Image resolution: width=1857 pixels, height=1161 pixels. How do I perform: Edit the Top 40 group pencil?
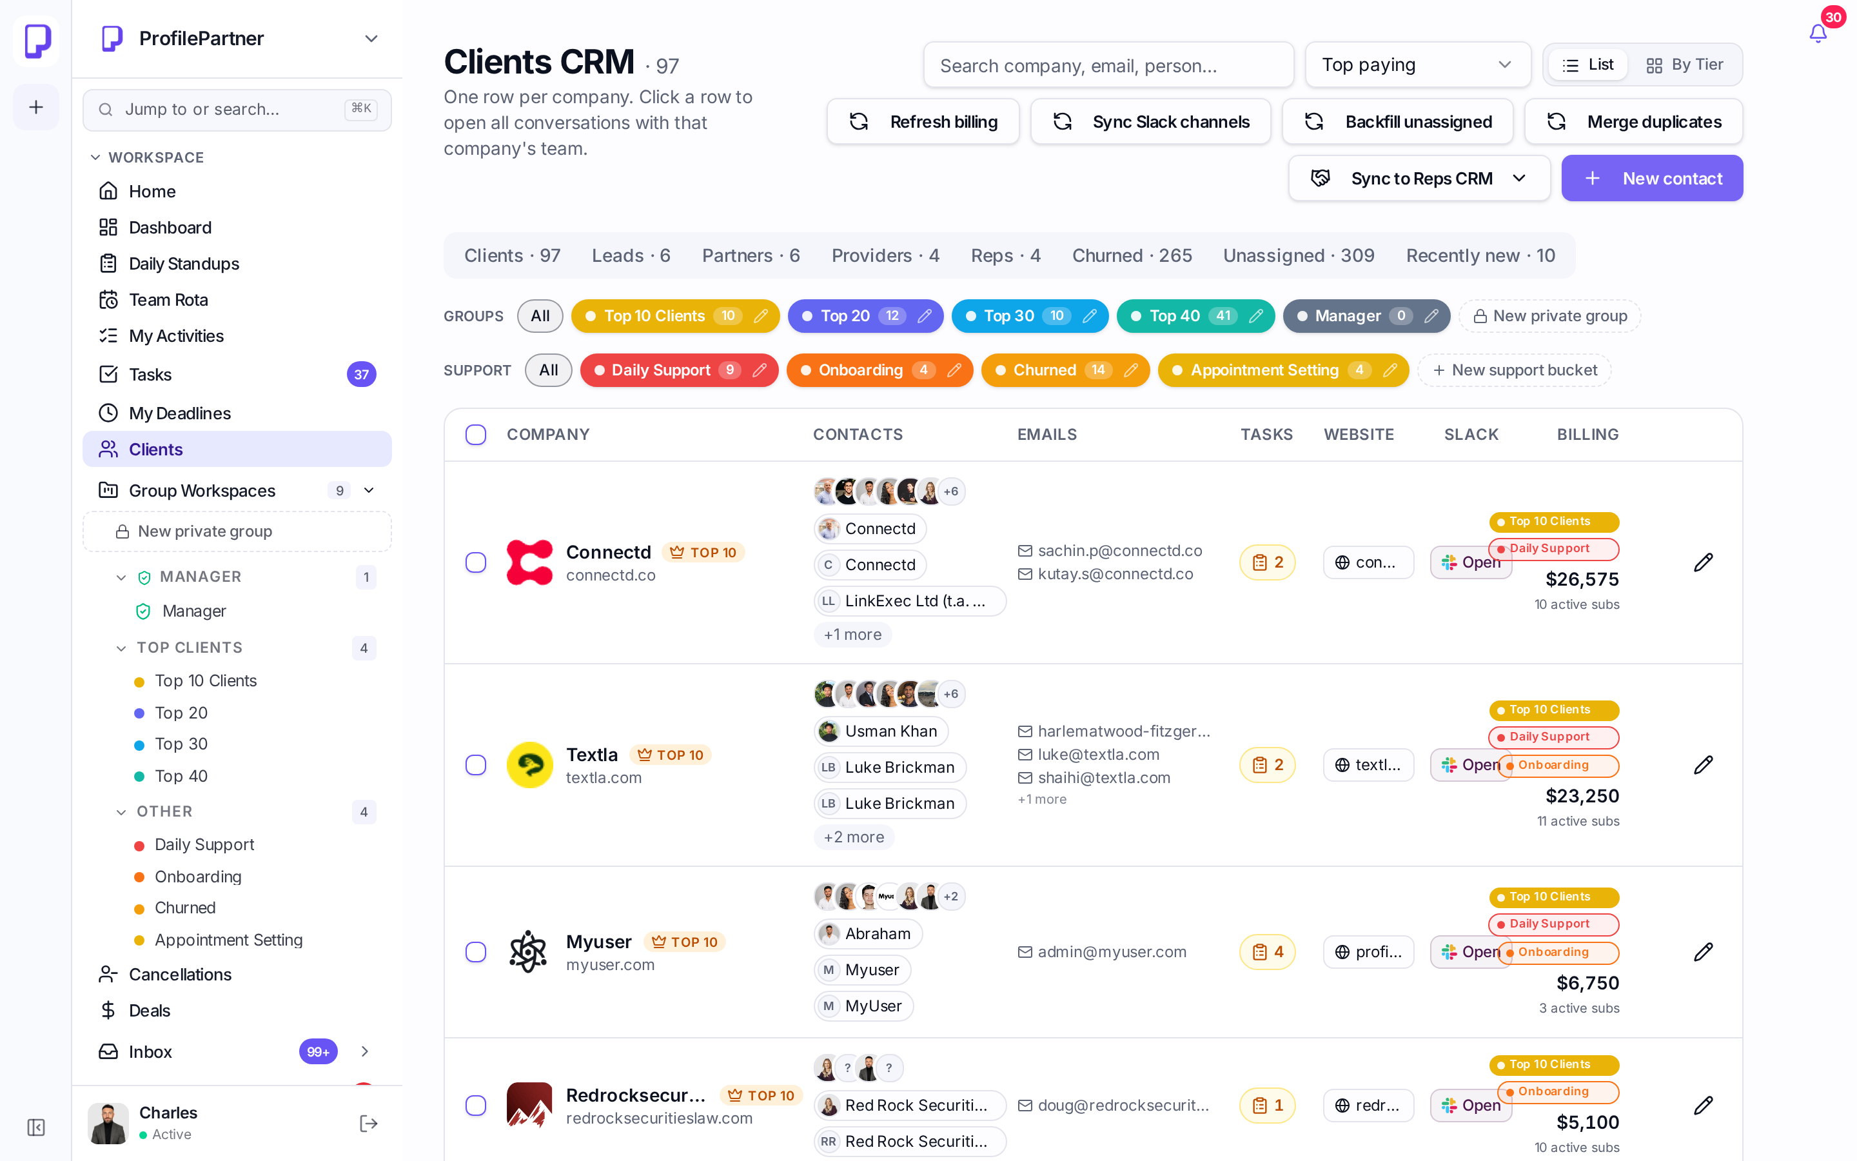click(x=1255, y=315)
